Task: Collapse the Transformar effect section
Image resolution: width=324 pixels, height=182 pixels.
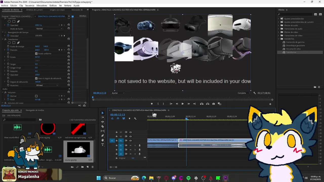Action: [2, 39]
